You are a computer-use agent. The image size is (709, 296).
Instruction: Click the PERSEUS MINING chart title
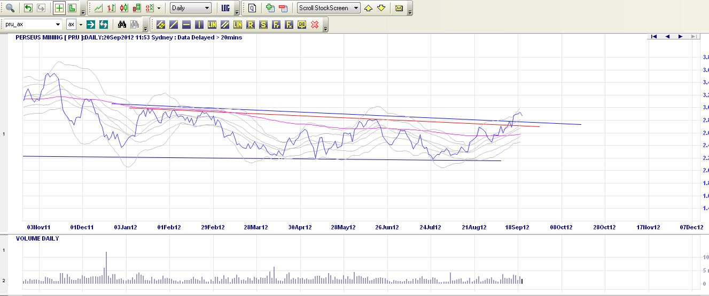click(x=129, y=37)
